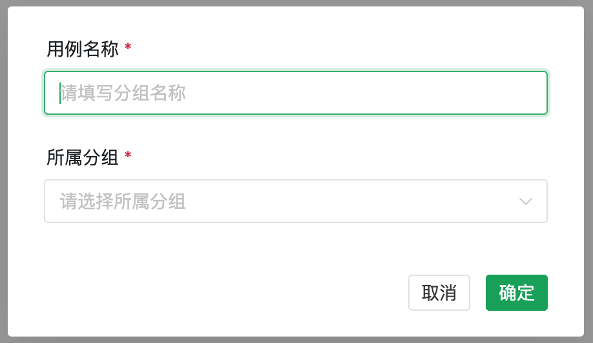The image size is (593, 343).
Task: Show options via the 所属分组 arrow
Action: tap(526, 202)
